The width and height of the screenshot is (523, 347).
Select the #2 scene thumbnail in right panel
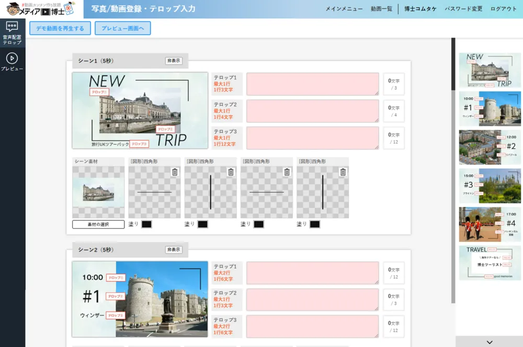[490, 147]
